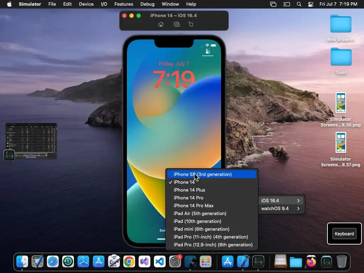
Task: Open System Settings from the Dock
Action: [x=175, y=262]
